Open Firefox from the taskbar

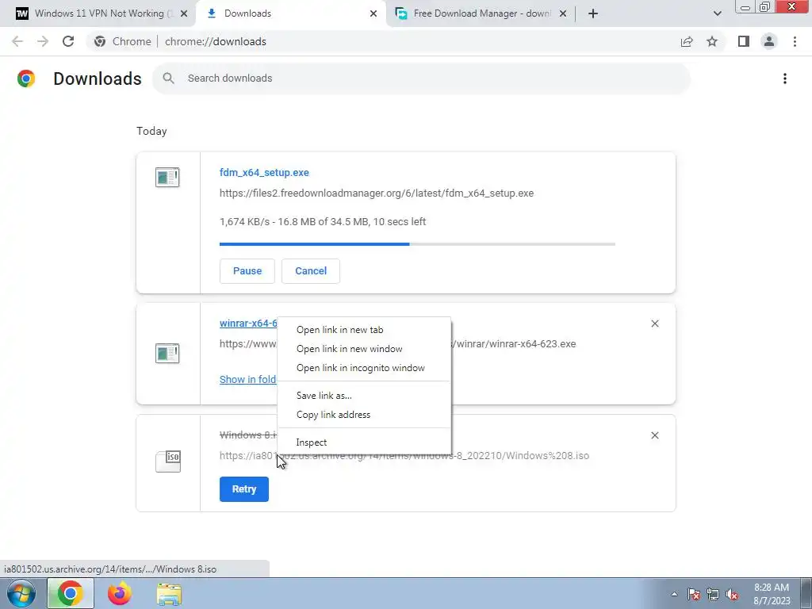(120, 593)
